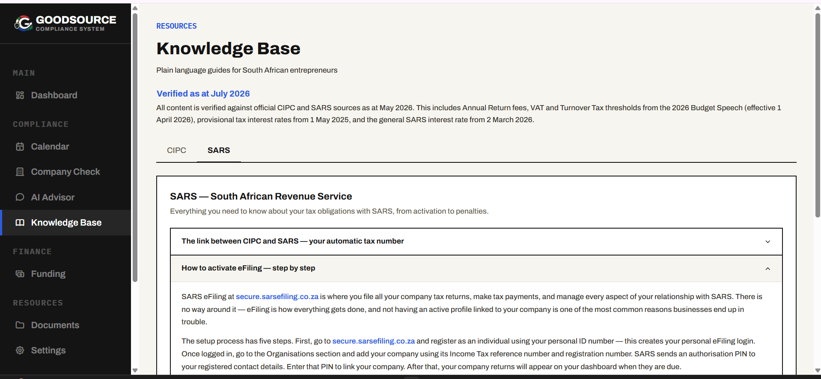821x379 pixels.
Task: Click the FINANCE section label in sidebar
Action: (32, 252)
